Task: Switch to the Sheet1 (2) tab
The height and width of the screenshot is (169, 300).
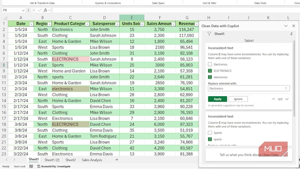Action: pos(52,160)
